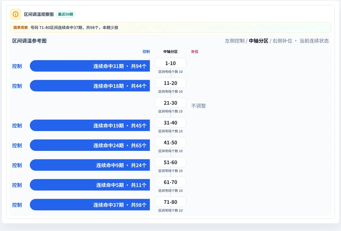Click the 连续命中9期 共24个 bar

click(x=90, y=165)
